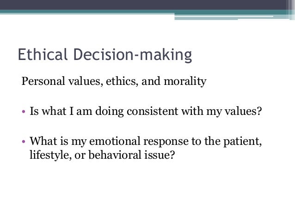Click the light teal accent bar under header
Screen dimensions: 295x221
pos(224,18)
